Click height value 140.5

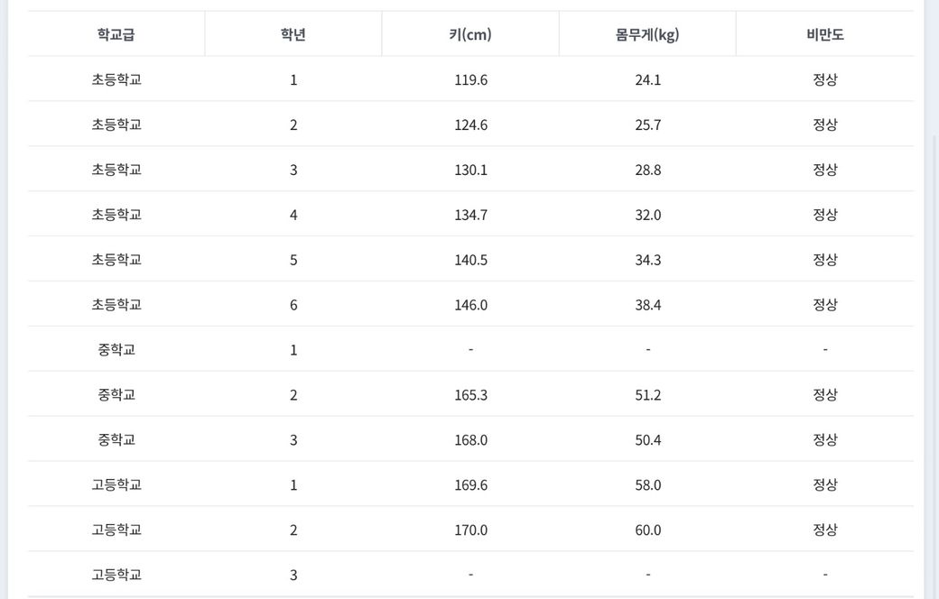click(470, 260)
